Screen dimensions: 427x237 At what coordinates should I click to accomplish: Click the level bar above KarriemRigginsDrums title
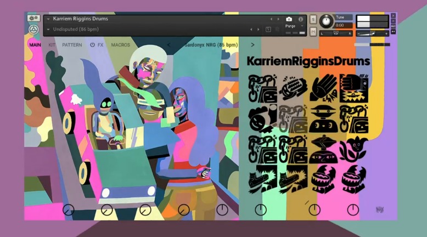(x=372, y=44)
